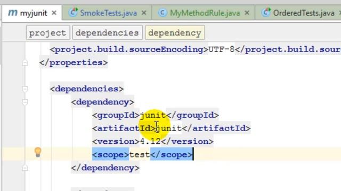341x191 pixels.
Task: Collapse the properties closing tag fold marker
Action: pos(25,63)
